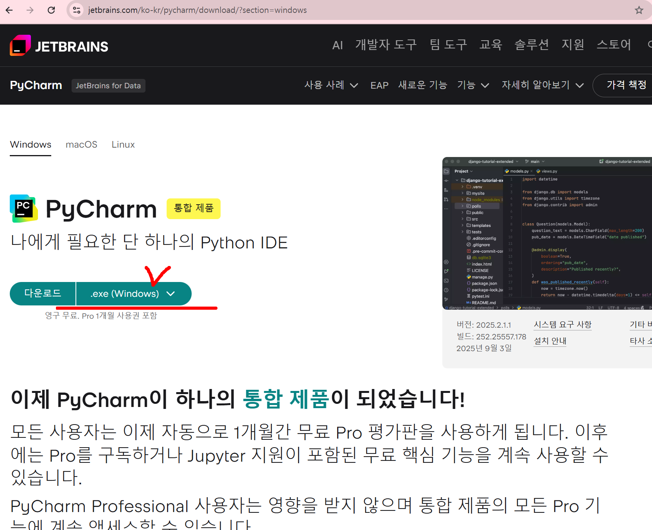Open 시스템 요구 사항 link
The image size is (652, 530).
562,325
